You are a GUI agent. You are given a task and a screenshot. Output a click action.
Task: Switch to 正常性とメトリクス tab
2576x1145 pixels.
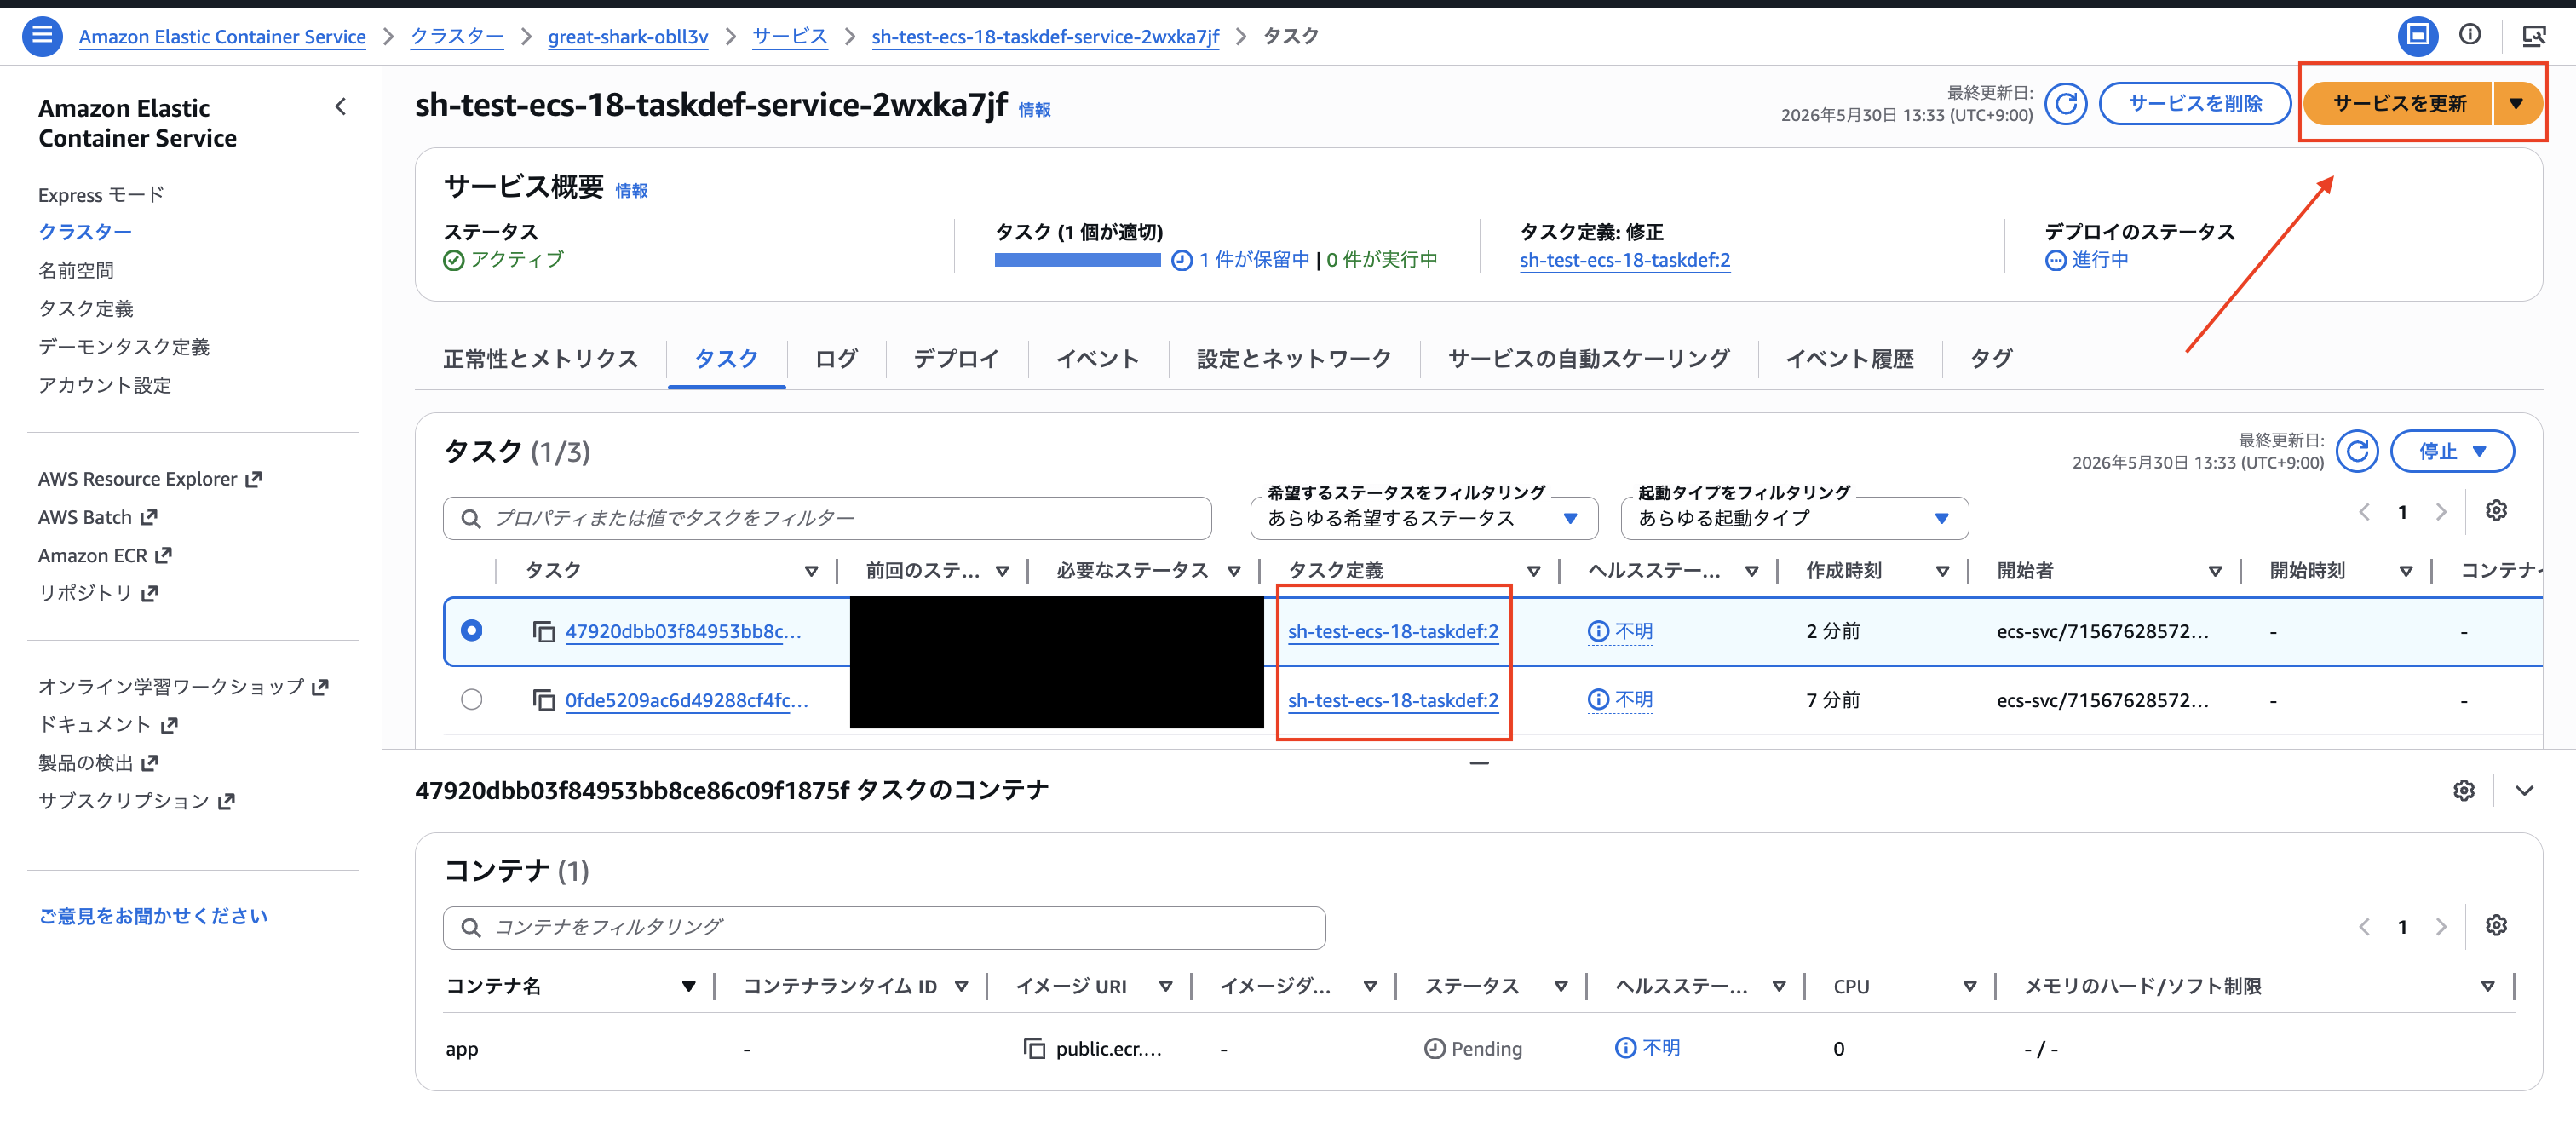click(x=540, y=359)
